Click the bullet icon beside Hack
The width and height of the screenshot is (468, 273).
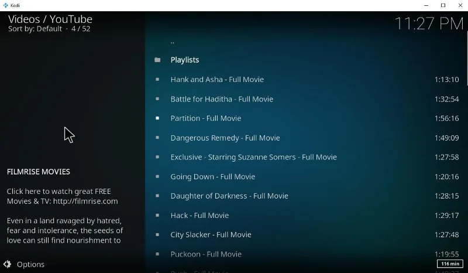[x=157, y=215]
